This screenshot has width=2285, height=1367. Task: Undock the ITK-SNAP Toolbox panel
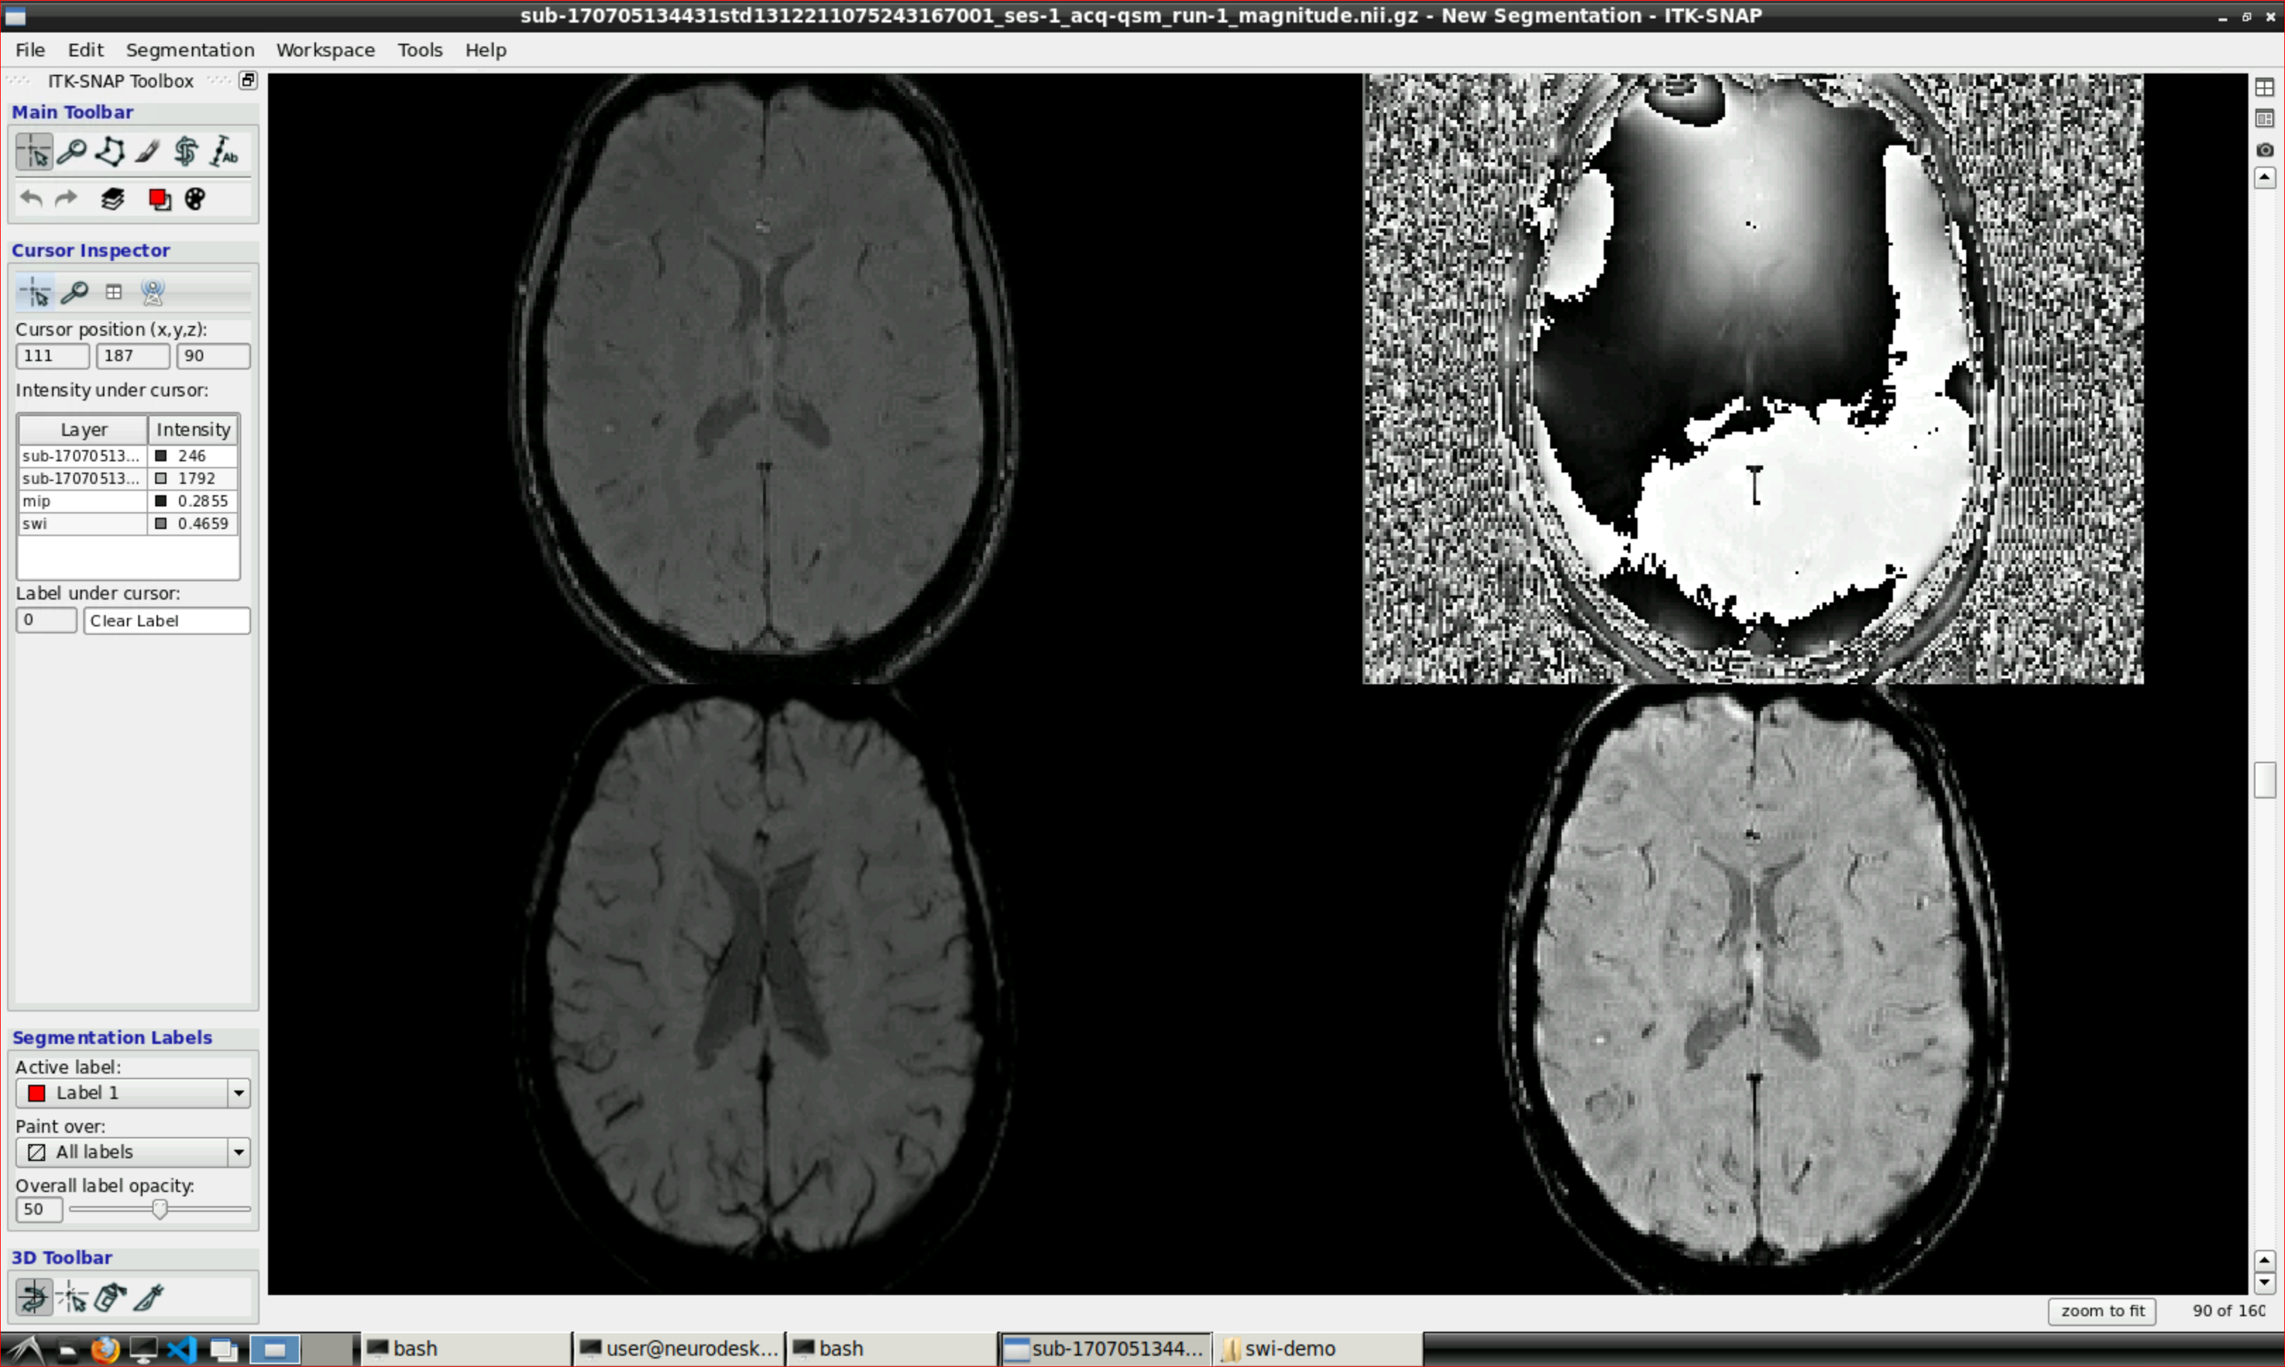(x=248, y=81)
